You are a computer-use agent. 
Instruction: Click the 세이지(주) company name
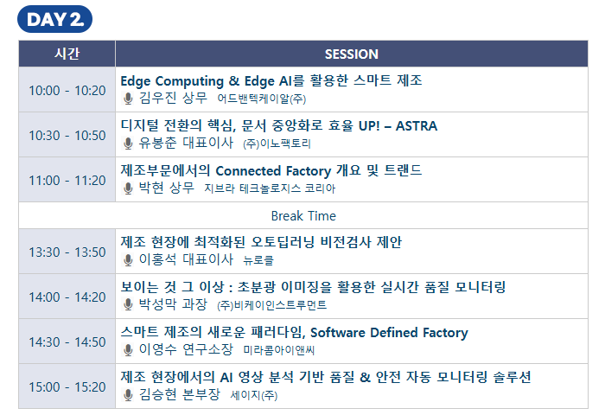(x=254, y=396)
